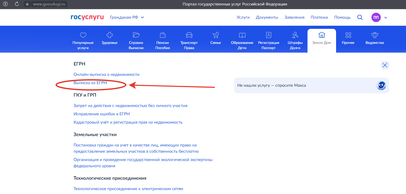Click the search magnifier icon
Screen dimensions: 406x194
coord(360,17)
